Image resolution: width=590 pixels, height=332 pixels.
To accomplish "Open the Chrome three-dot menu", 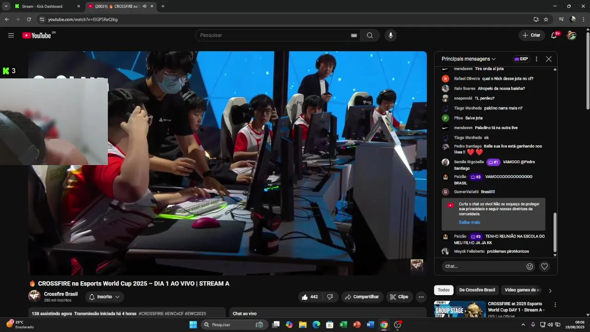I will [x=584, y=19].
